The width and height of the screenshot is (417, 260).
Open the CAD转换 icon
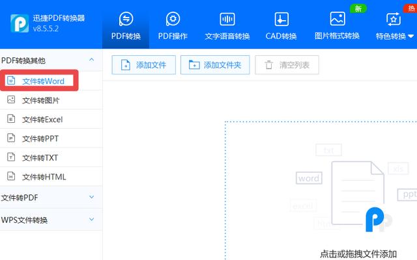coord(281,19)
